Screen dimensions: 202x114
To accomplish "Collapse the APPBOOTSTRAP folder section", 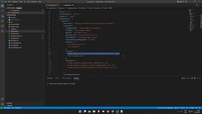I will click(x=11, y=15).
